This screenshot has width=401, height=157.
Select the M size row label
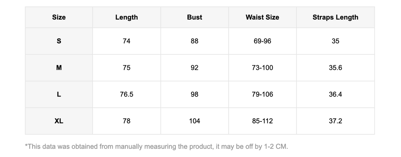[x=59, y=68]
